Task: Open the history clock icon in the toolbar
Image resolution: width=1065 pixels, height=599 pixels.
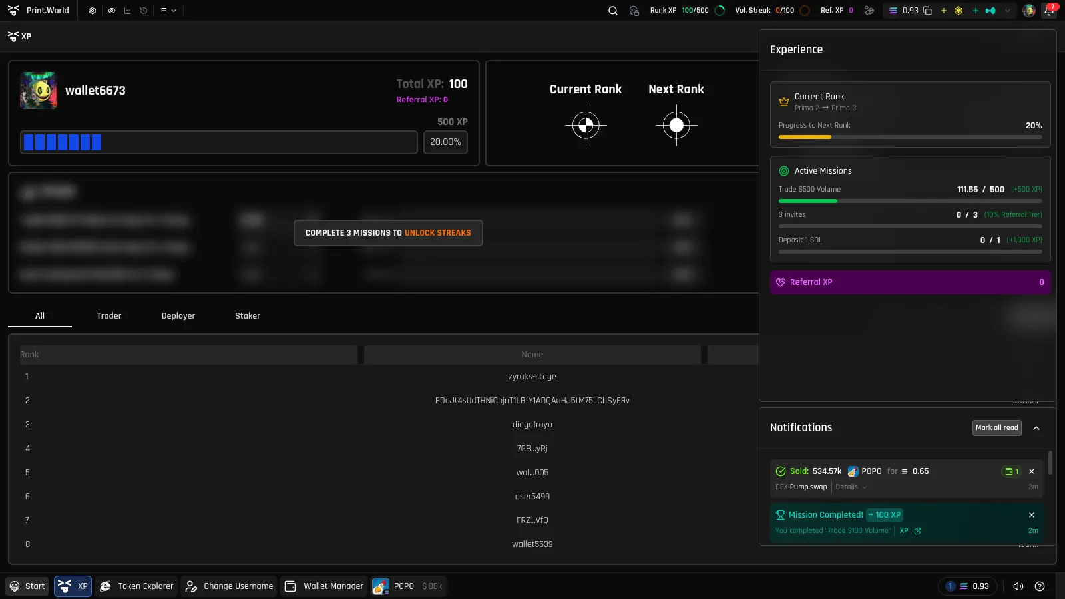Action: 144,11
